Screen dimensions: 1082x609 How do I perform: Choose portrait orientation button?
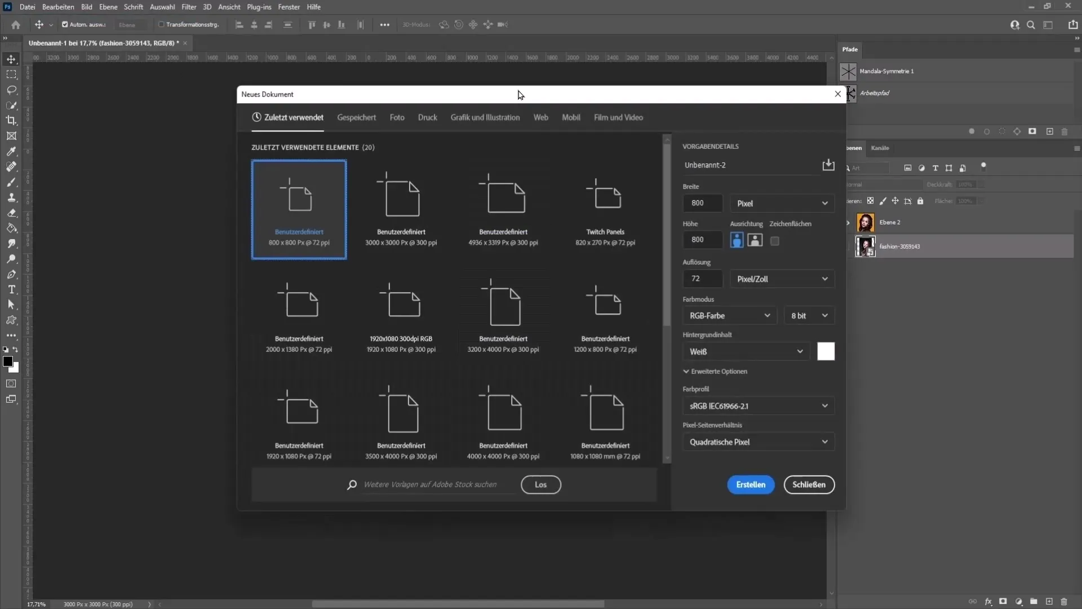click(737, 240)
